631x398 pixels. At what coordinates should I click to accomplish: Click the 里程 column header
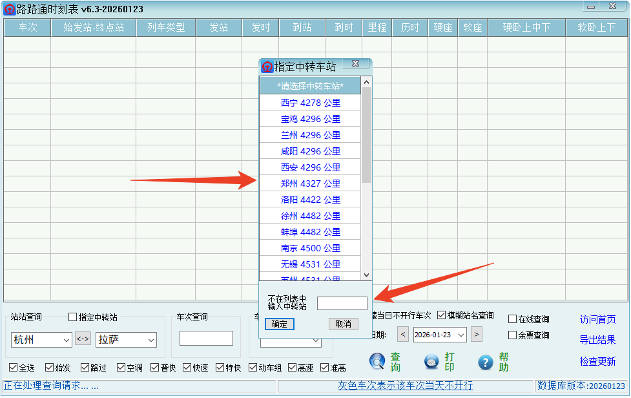click(x=377, y=28)
